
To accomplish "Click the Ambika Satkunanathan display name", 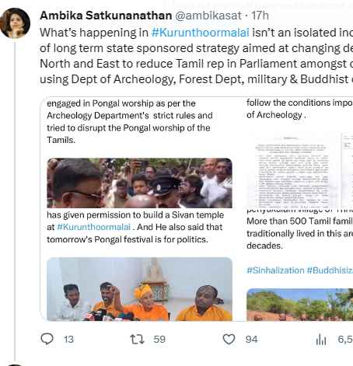I will pyautogui.click(x=106, y=16).
